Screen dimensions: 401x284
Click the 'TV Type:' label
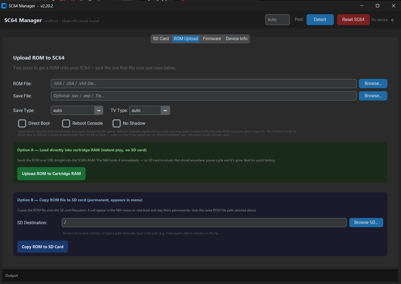point(119,111)
